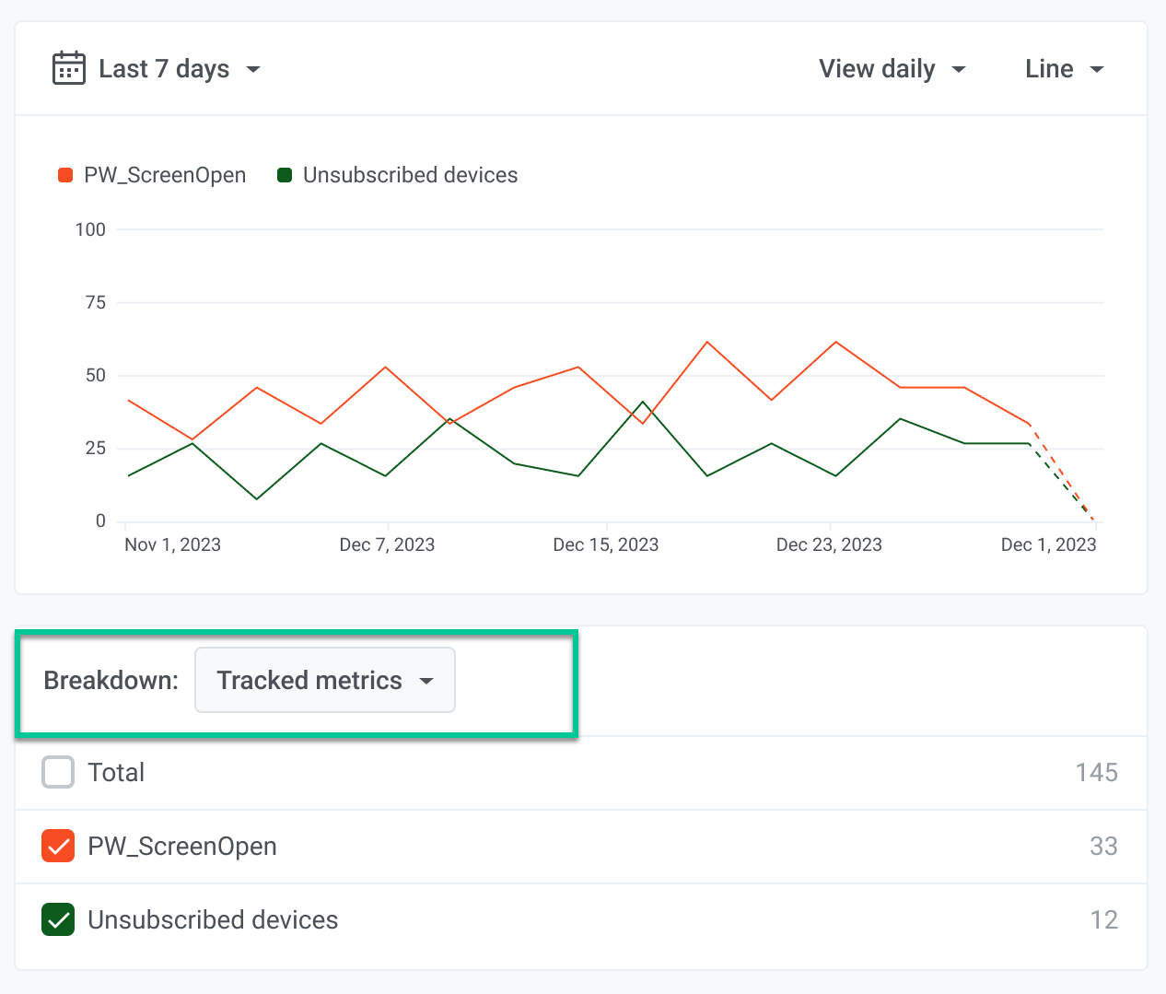1166x994 pixels.
Task: Click the caret inside Tracked metrics button
Action: (426, 681)
